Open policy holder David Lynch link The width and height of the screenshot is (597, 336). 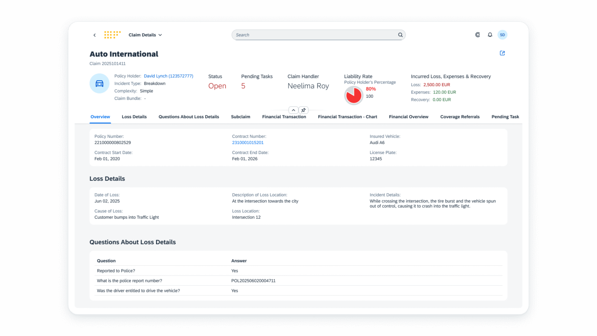pos(168,75)
